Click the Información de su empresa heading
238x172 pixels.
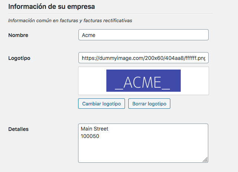(51, 7)
